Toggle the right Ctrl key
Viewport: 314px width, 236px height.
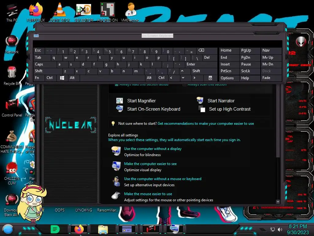pos(163,78)
